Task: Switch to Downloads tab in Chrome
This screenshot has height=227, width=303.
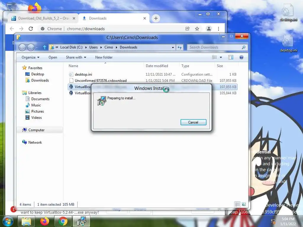Action: click(x=114, y=18)
